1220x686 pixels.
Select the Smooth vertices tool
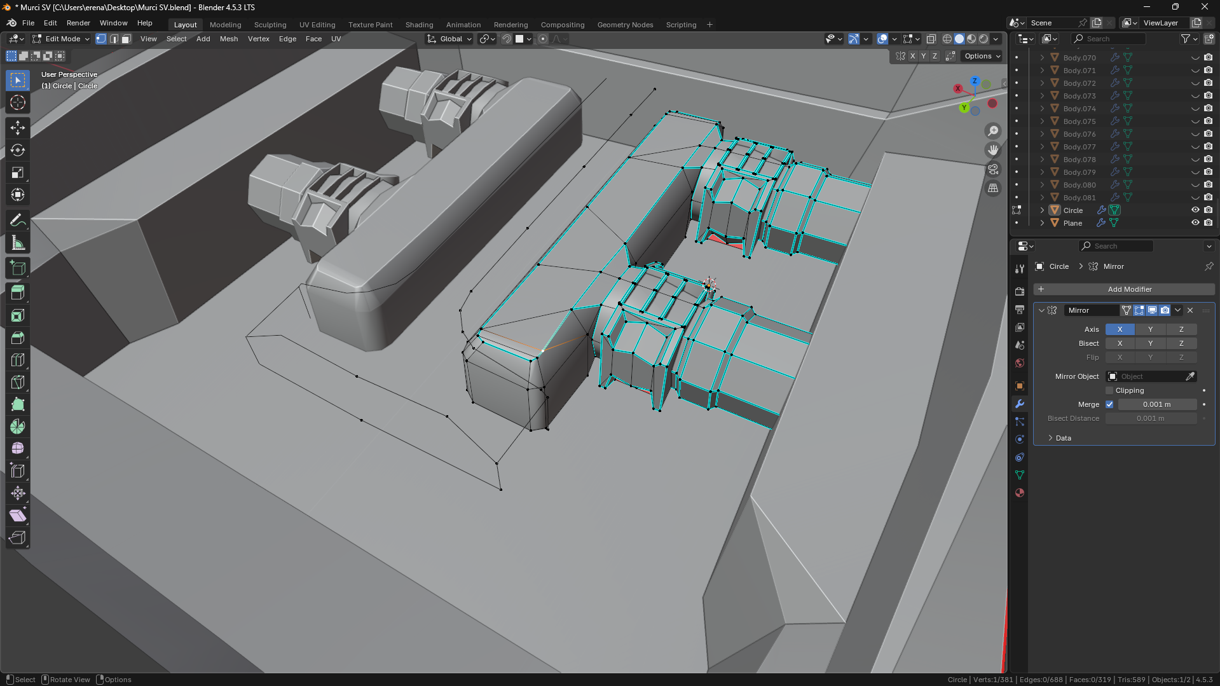18,449
